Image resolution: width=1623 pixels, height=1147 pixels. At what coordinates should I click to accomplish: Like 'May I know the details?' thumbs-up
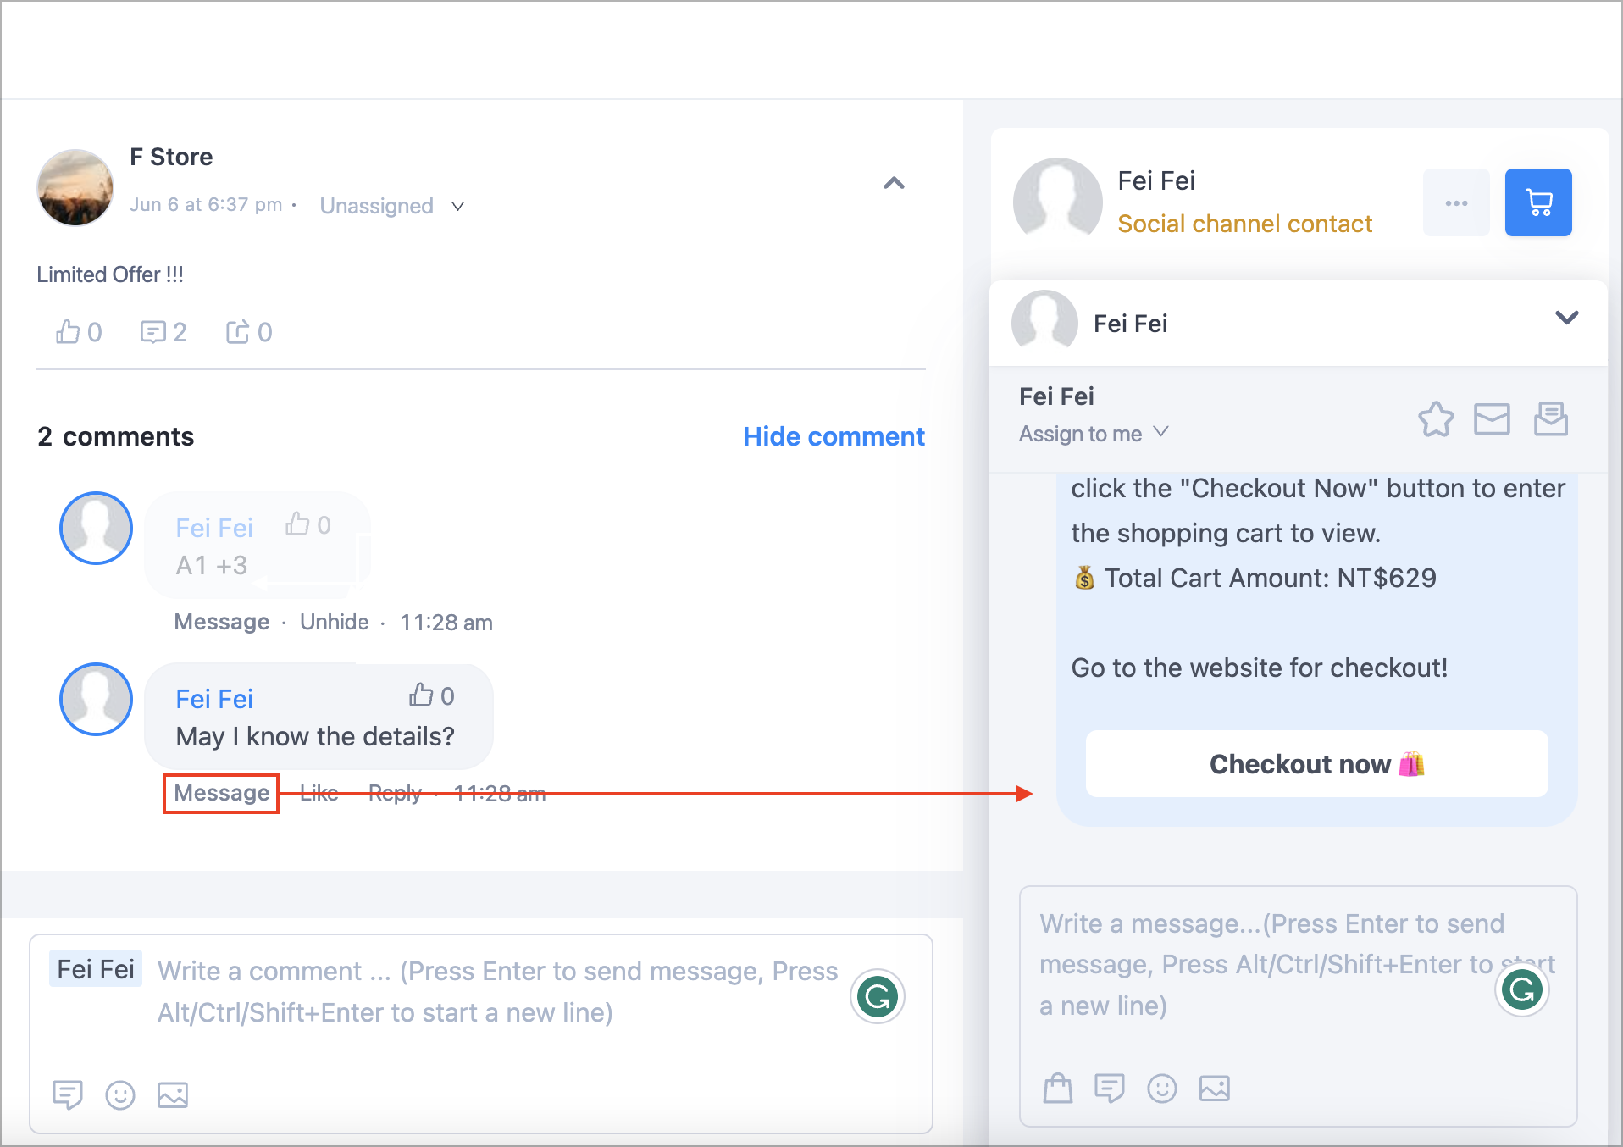(421, 695)
